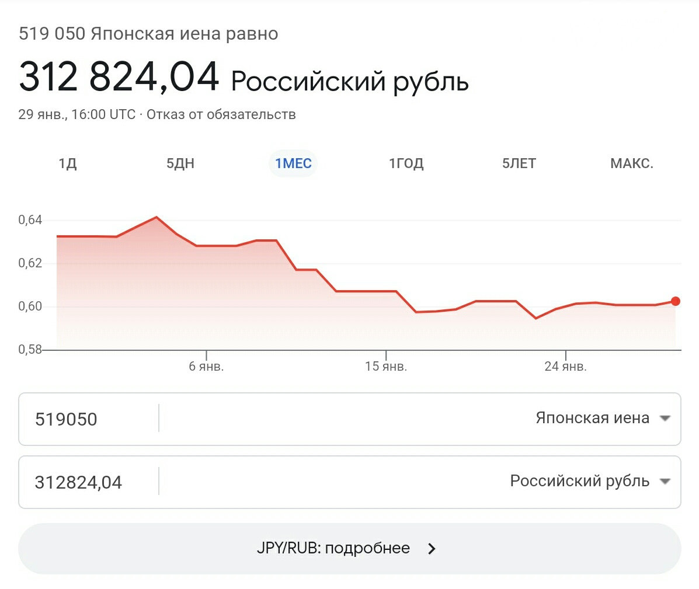Show the 1ГОД chart range
This screenshot has width=699, height=589.
click(x=406, y=163)
